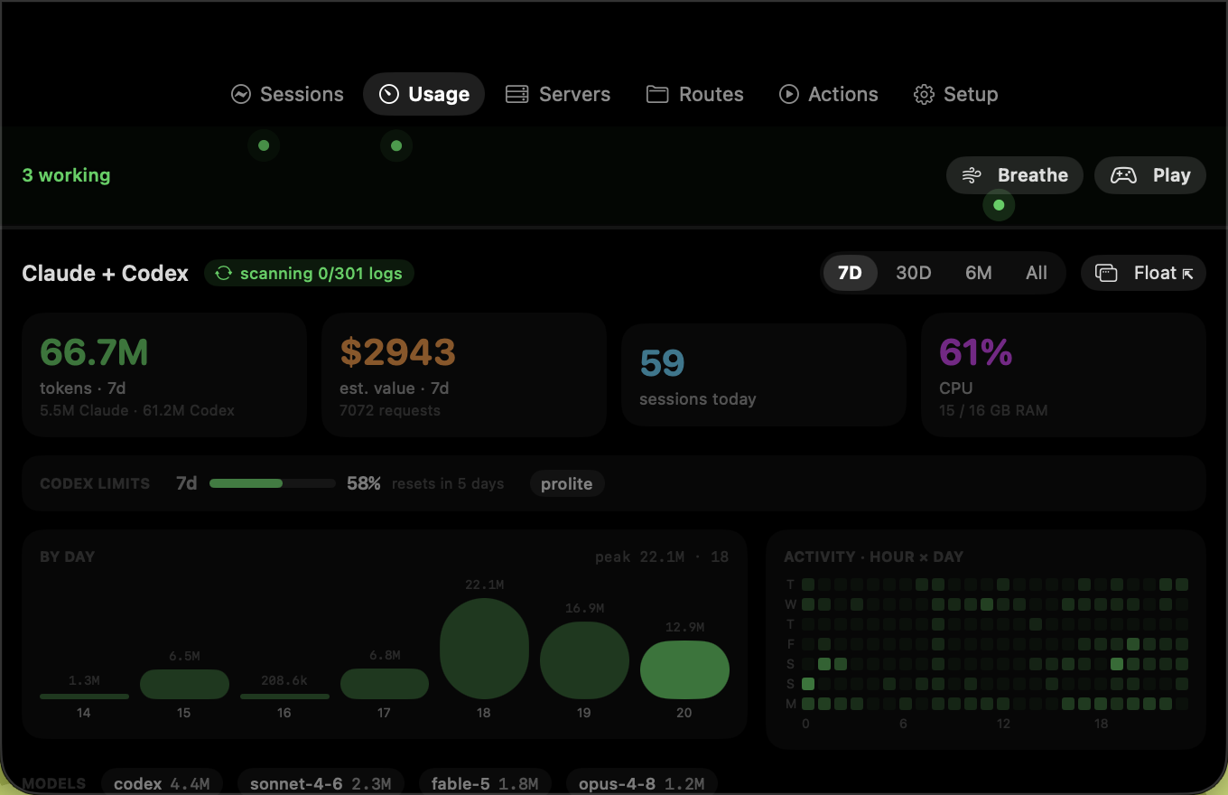Click the green session dot below Breathe
Screen dimensions: 1228x795
999,205
